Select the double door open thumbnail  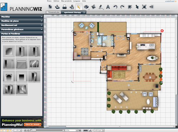coord(34,51)
